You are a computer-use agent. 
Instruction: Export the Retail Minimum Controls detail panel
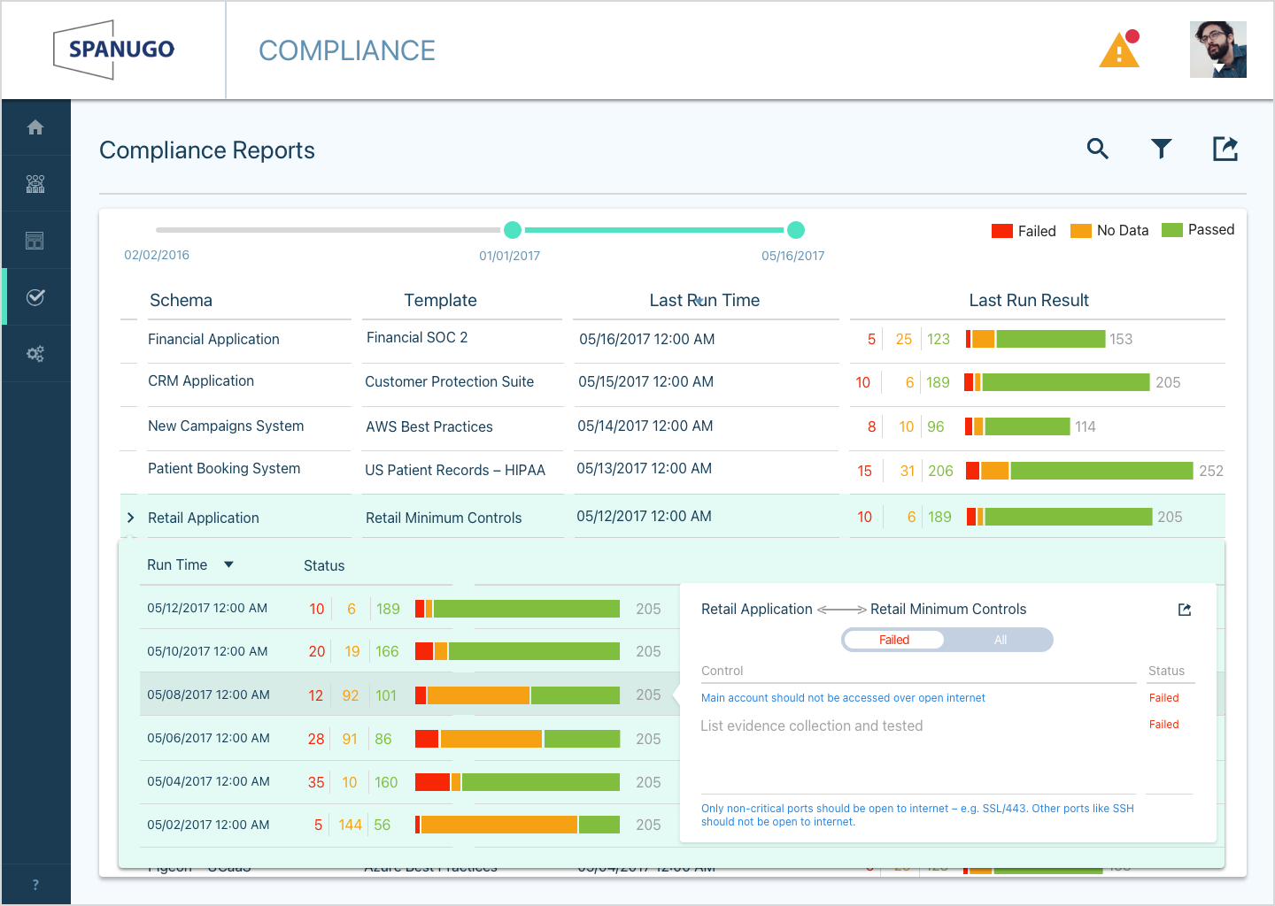[x=1185, y=610]
